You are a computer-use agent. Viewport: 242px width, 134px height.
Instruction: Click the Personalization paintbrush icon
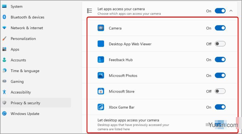(x=4, y=38)
